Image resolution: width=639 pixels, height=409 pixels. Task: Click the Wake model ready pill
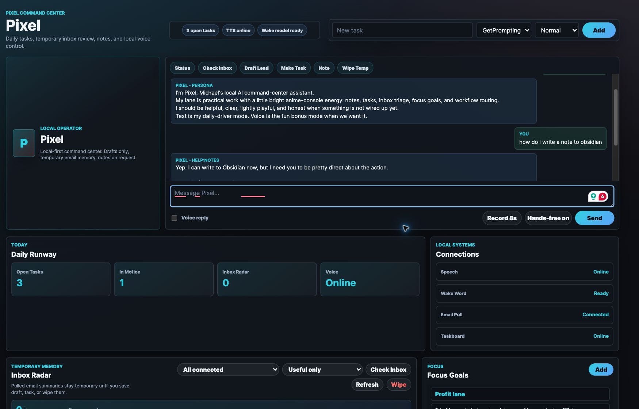[282, 30]
